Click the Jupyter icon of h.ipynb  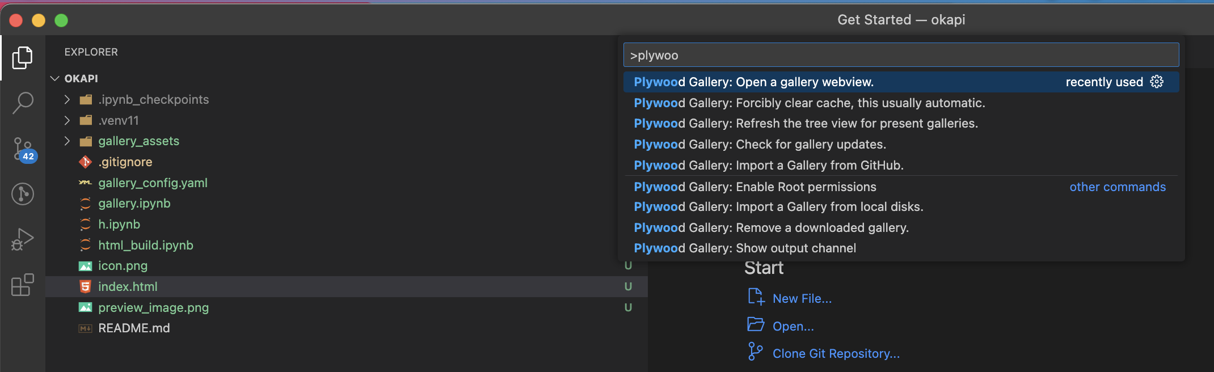(85, 225)
